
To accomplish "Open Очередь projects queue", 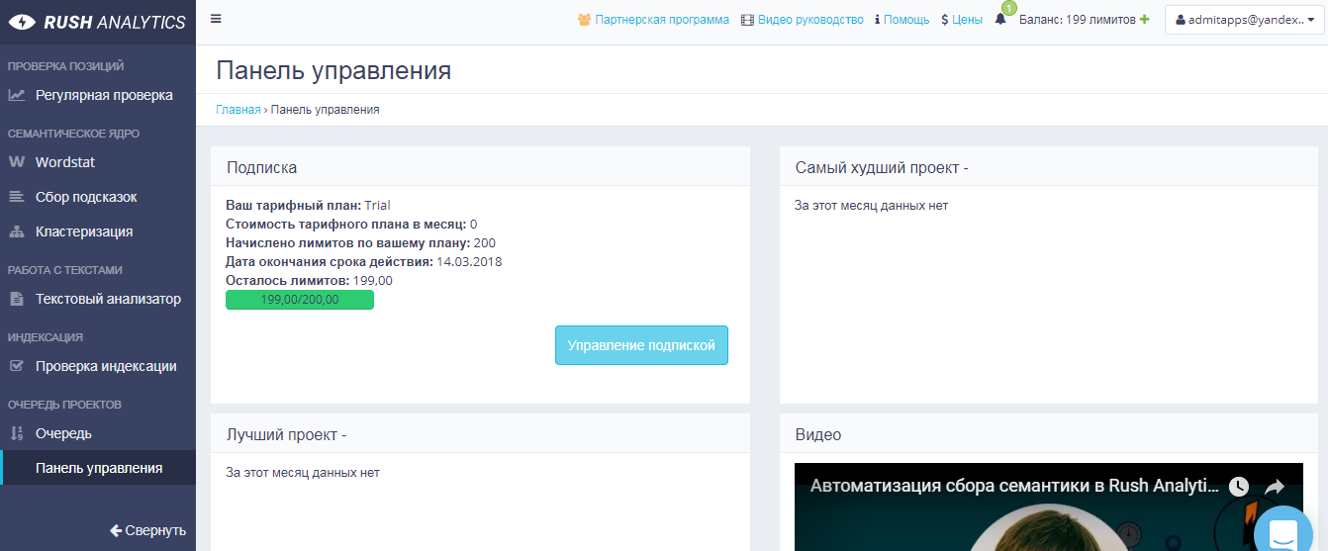I will click(x=98, y=433).
